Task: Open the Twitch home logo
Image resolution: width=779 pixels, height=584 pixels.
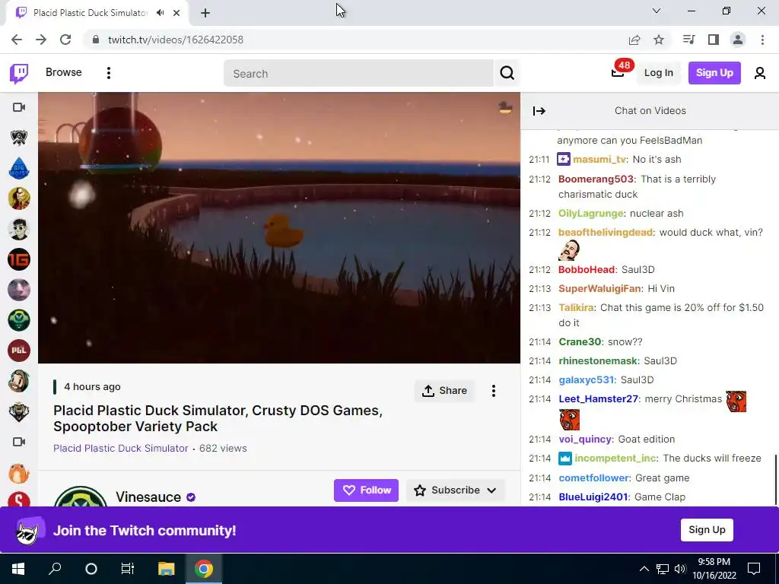Action: click(19, 73)
